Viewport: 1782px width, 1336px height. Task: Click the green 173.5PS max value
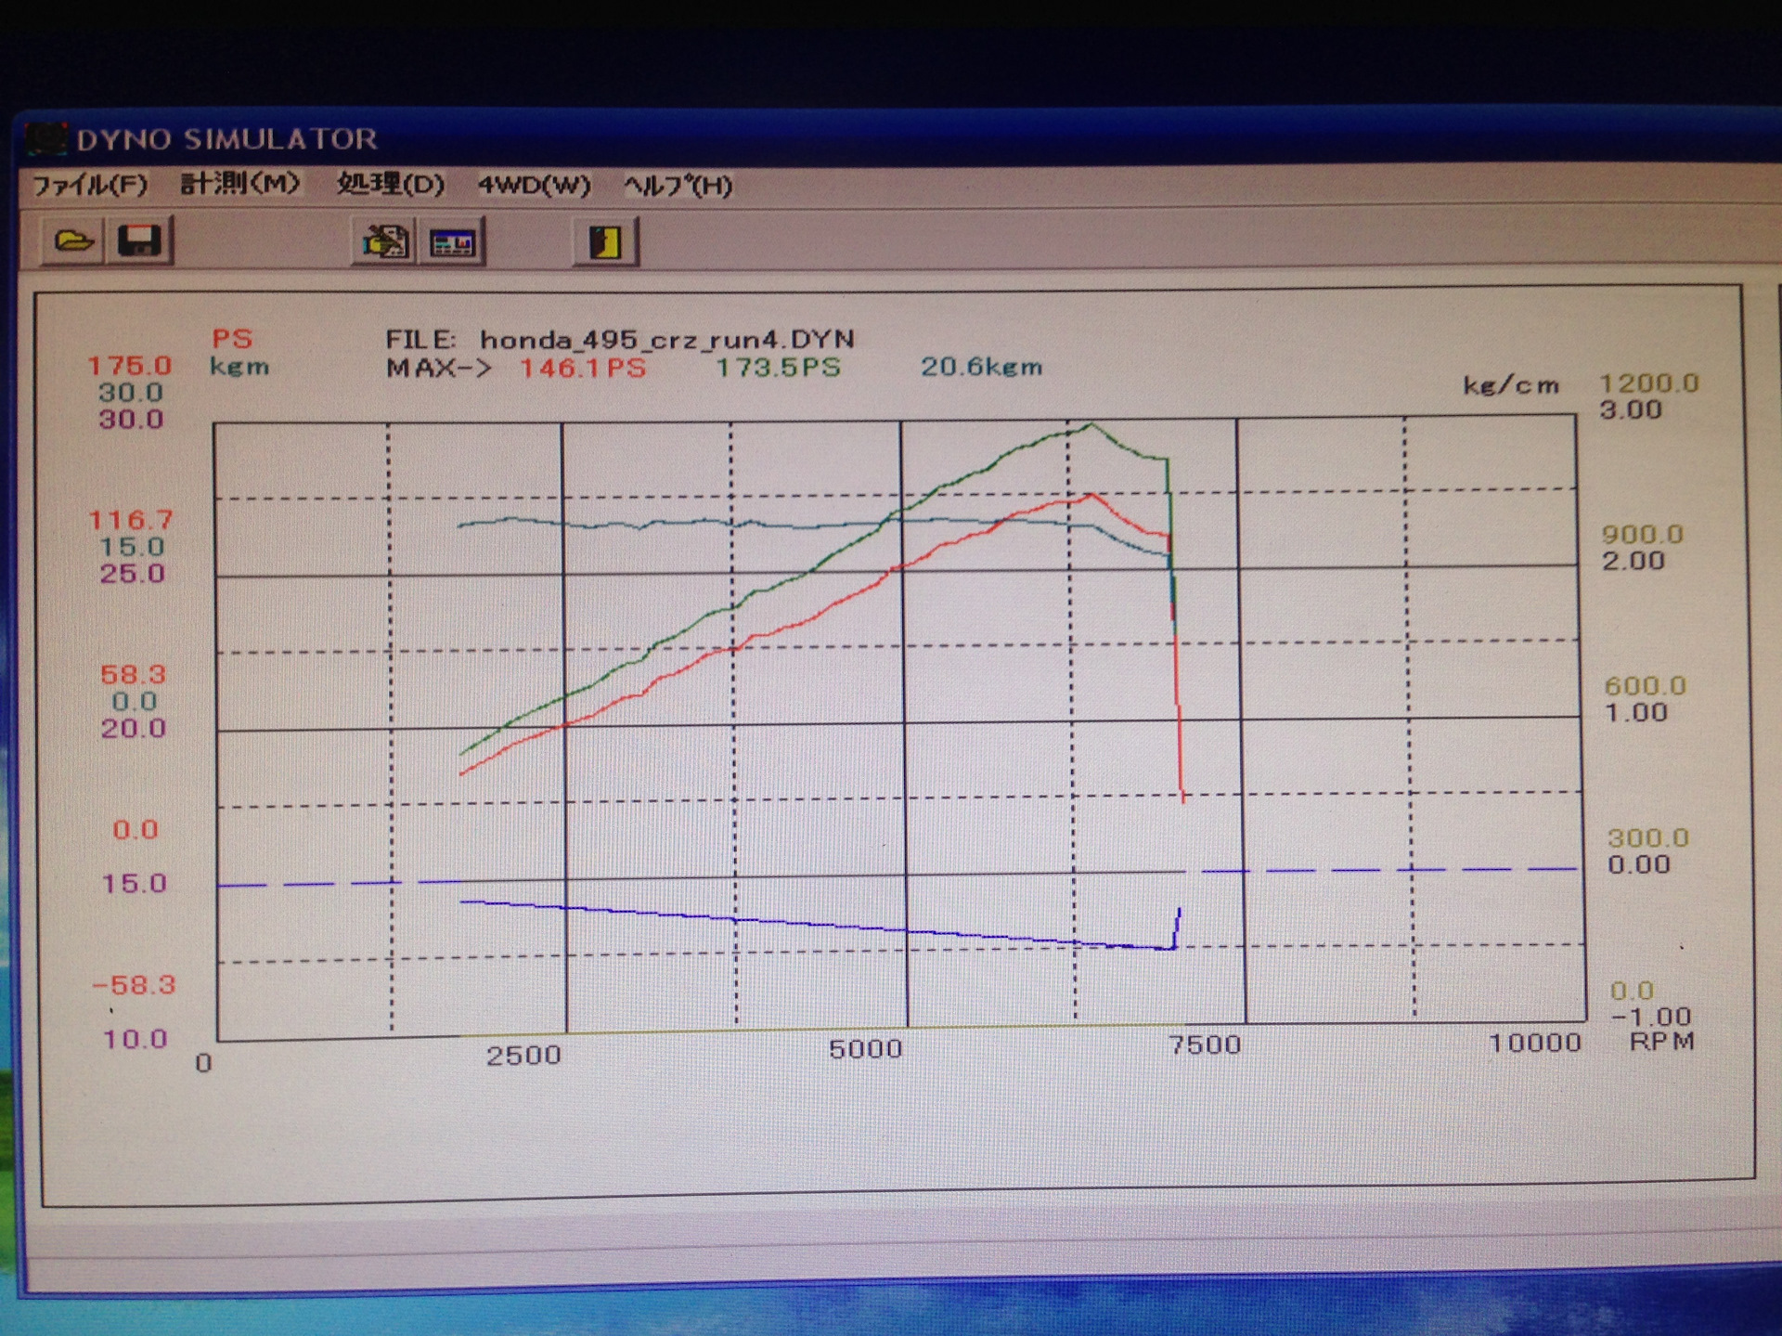pyautogui.click(x=778, y=367)
